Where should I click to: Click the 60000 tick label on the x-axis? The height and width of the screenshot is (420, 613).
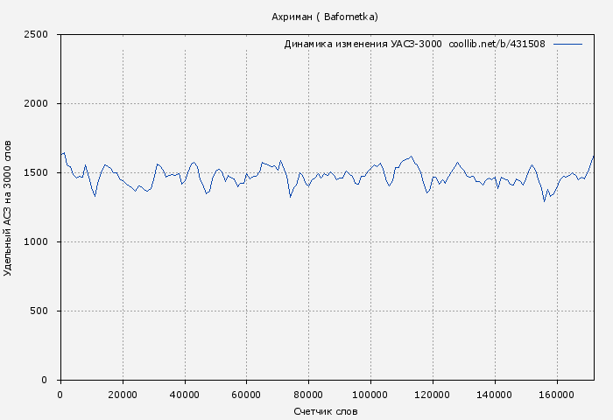(247, 395)
